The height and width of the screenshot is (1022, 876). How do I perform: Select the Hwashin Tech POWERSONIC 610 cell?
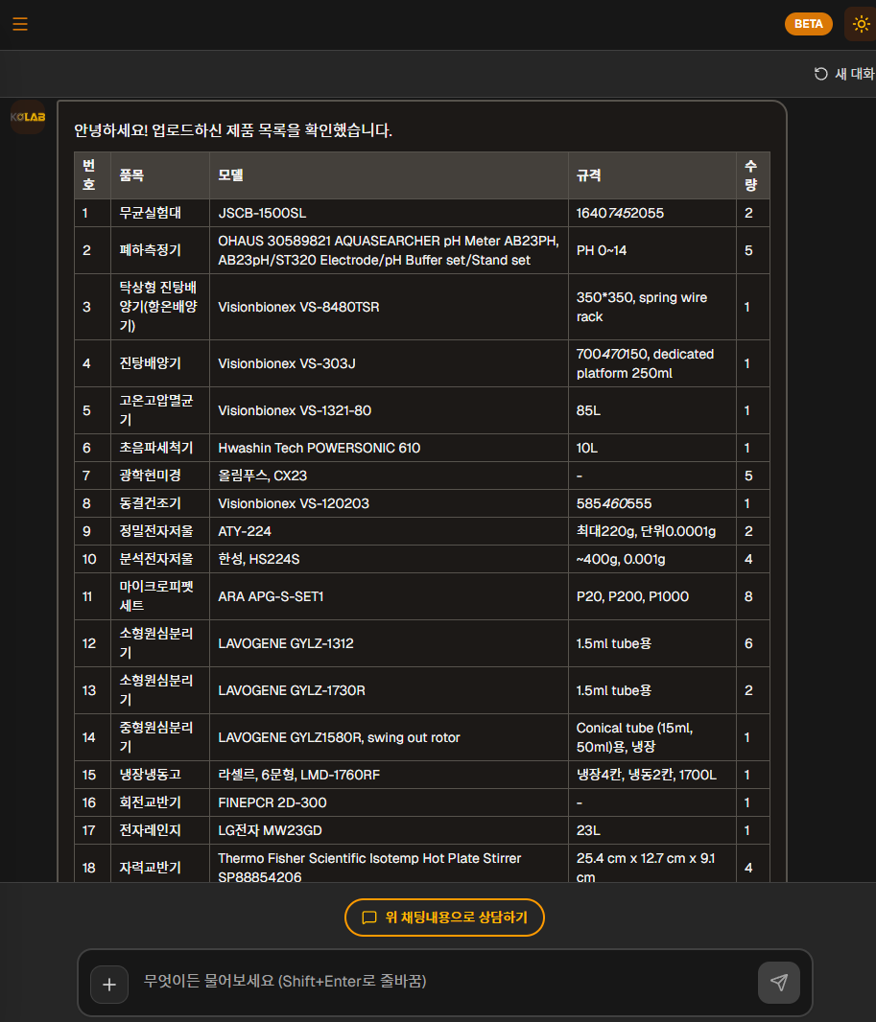coord(319,448)
